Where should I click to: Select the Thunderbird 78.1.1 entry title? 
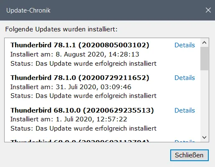(80, 45)
